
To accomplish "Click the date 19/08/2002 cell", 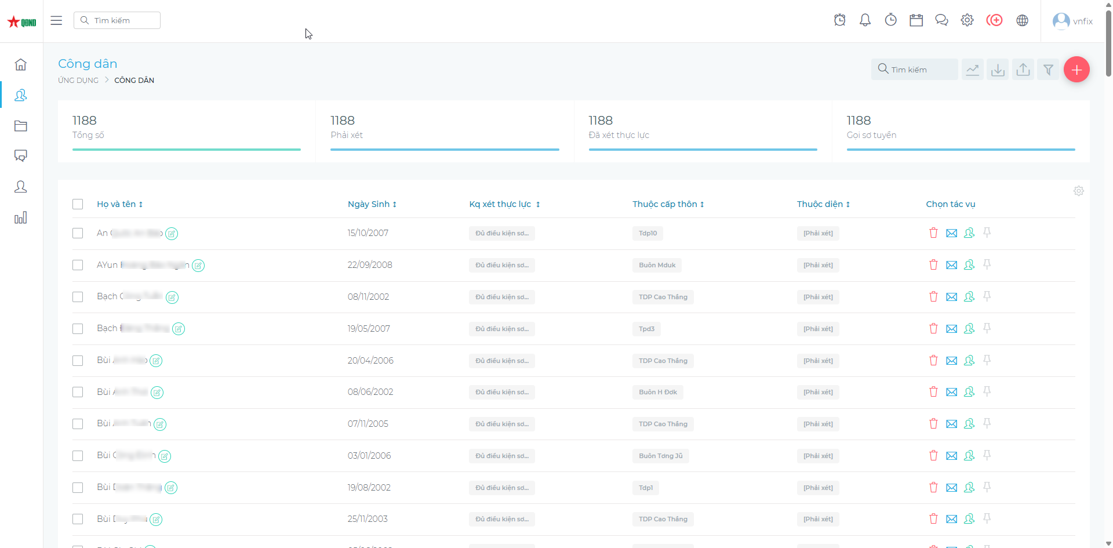I will point(369,487).
